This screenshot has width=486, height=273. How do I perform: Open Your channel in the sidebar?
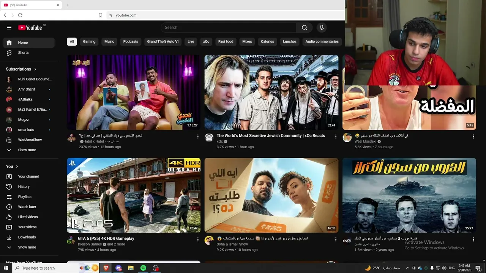coord(29,177)
